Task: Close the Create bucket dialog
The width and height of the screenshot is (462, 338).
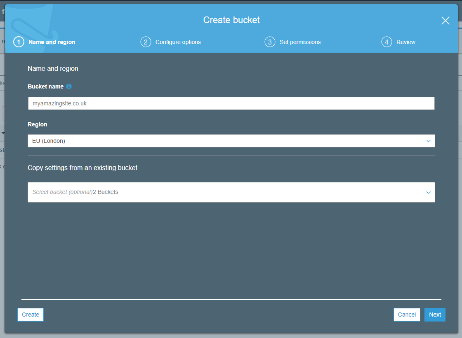Action: (445, 21)
